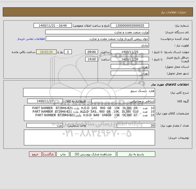Screen dimensions: 196x189
Task: Click the گروه کالا field ارتباطی و مخابراتی
Action: pos(123,101)
